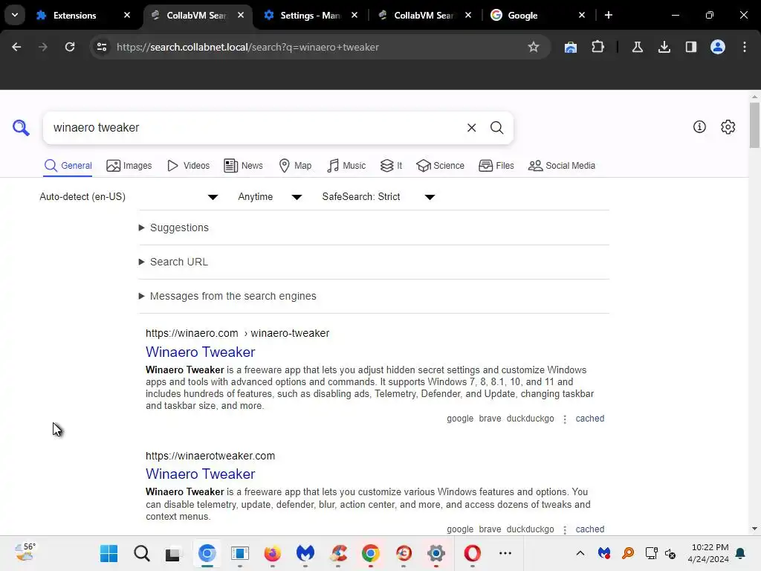761x571 pixels.
Task: Open the Chrome three-dot menu
Action: click(x=745, y=47)
